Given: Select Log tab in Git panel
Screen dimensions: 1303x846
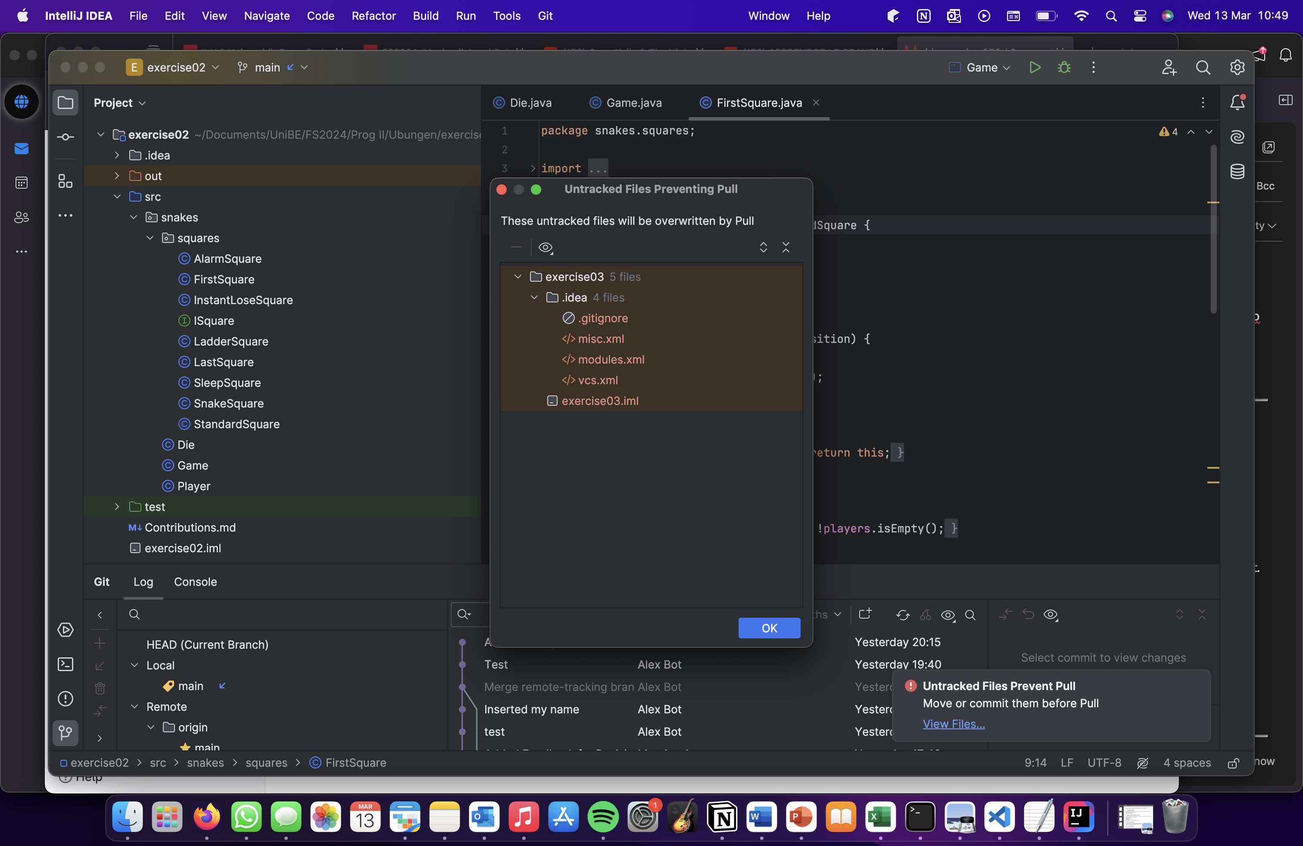Looking at the screenshot, I should click(x=143, y=582).
